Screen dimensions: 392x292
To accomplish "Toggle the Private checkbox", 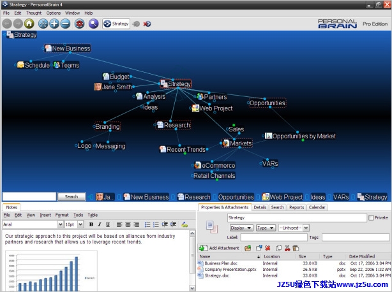I will click(x=371, y=218).
